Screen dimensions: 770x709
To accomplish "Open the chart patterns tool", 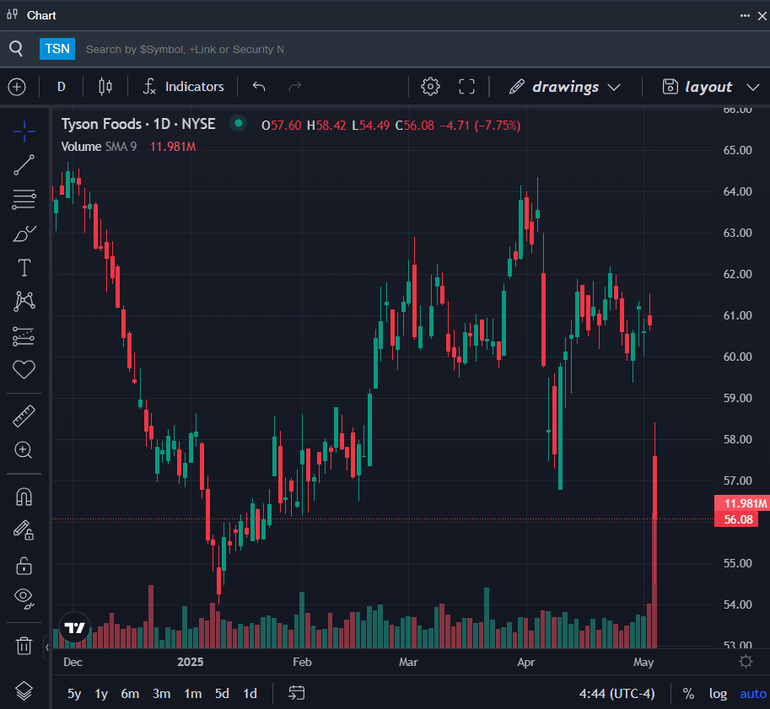I will (x=24, y=301).
